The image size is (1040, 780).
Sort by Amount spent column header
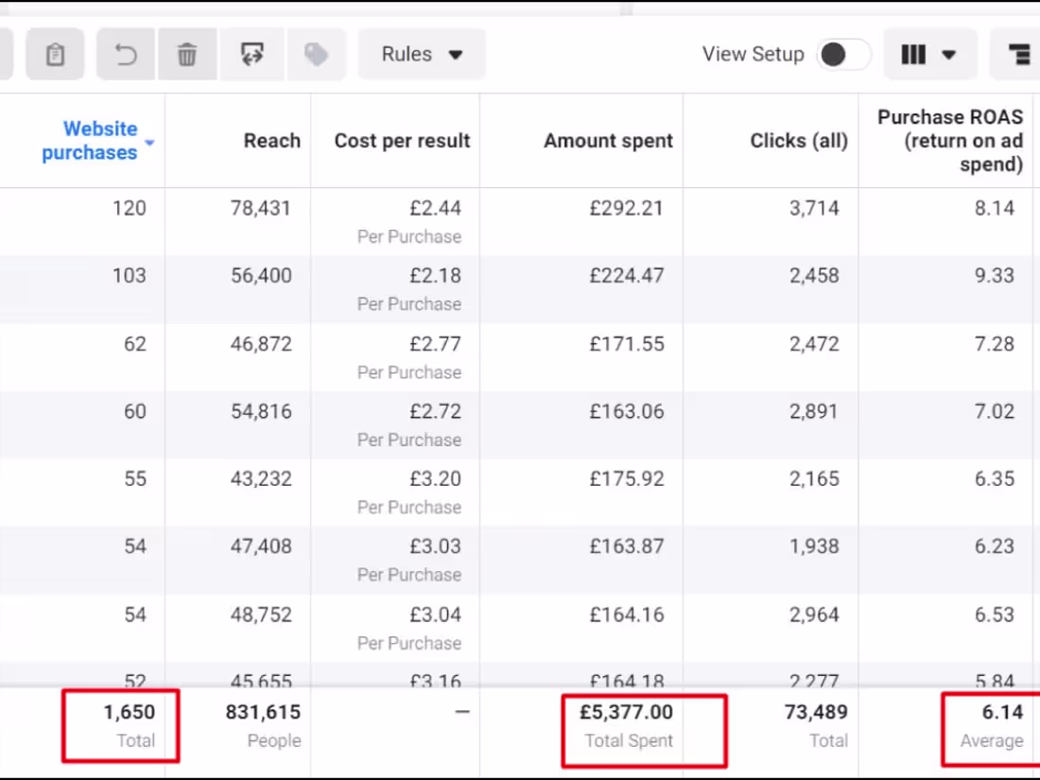(608, 141)
